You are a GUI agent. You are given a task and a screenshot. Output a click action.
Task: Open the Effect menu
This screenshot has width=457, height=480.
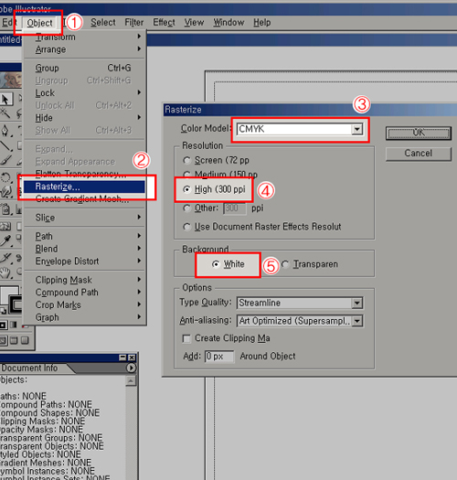pos(164,22)
